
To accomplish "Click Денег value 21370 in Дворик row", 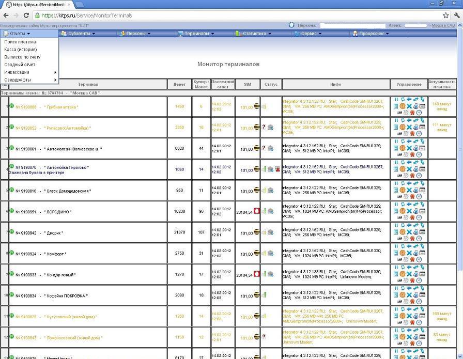I will [x=179, y=232].
